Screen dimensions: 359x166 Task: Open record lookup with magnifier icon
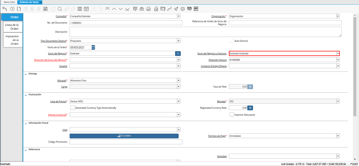coord(60,9)
